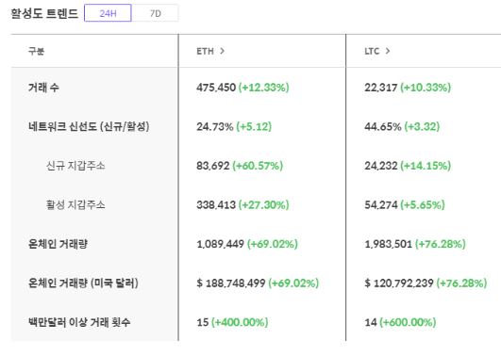
Task: Click LTC on-chain value $ 120,792,239
Action: 399,283
